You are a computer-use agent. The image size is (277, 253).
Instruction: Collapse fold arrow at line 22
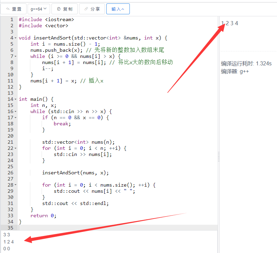click(x=16, y=148)
